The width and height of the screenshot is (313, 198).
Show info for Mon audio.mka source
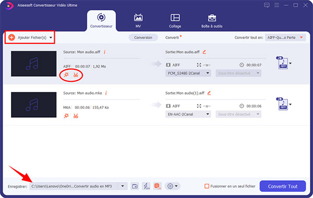coord(106,93)
